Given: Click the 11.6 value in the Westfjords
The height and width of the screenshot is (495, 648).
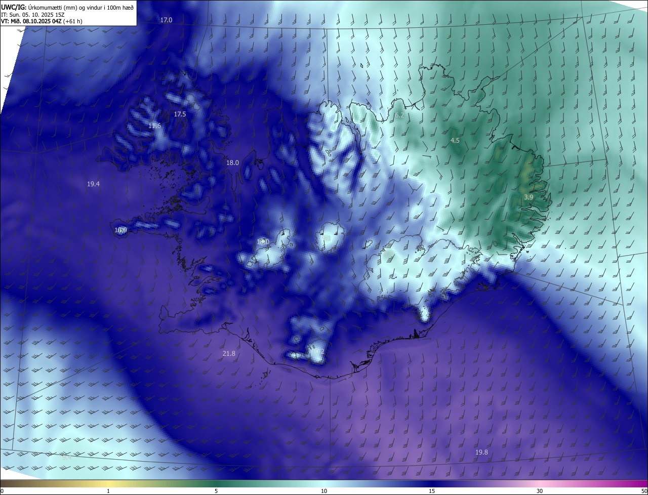Looking at the screenshot, I should click(154, 126).
